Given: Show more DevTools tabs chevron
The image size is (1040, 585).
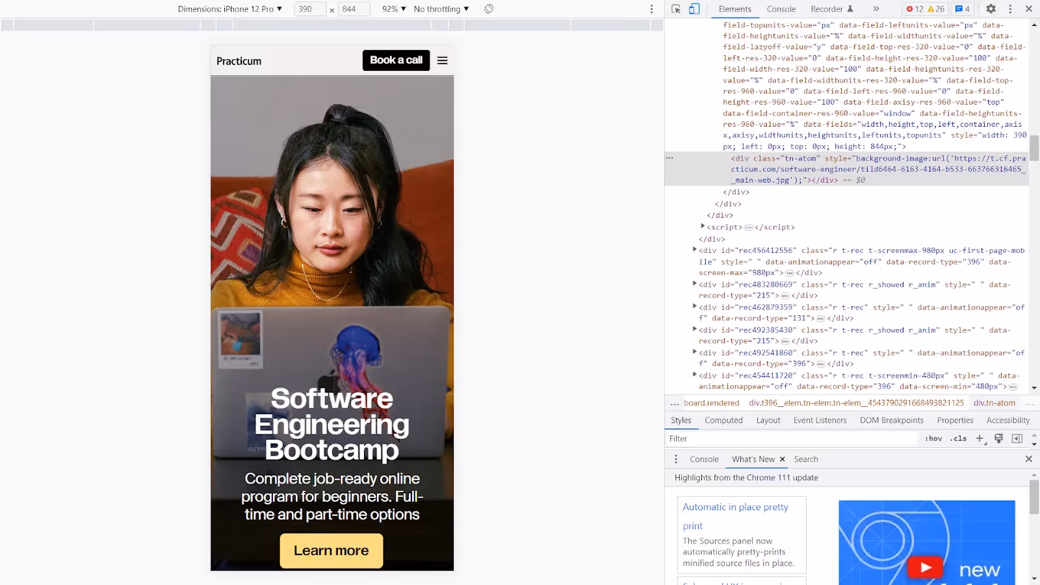Looking at the screenshot, I should 876,9.
